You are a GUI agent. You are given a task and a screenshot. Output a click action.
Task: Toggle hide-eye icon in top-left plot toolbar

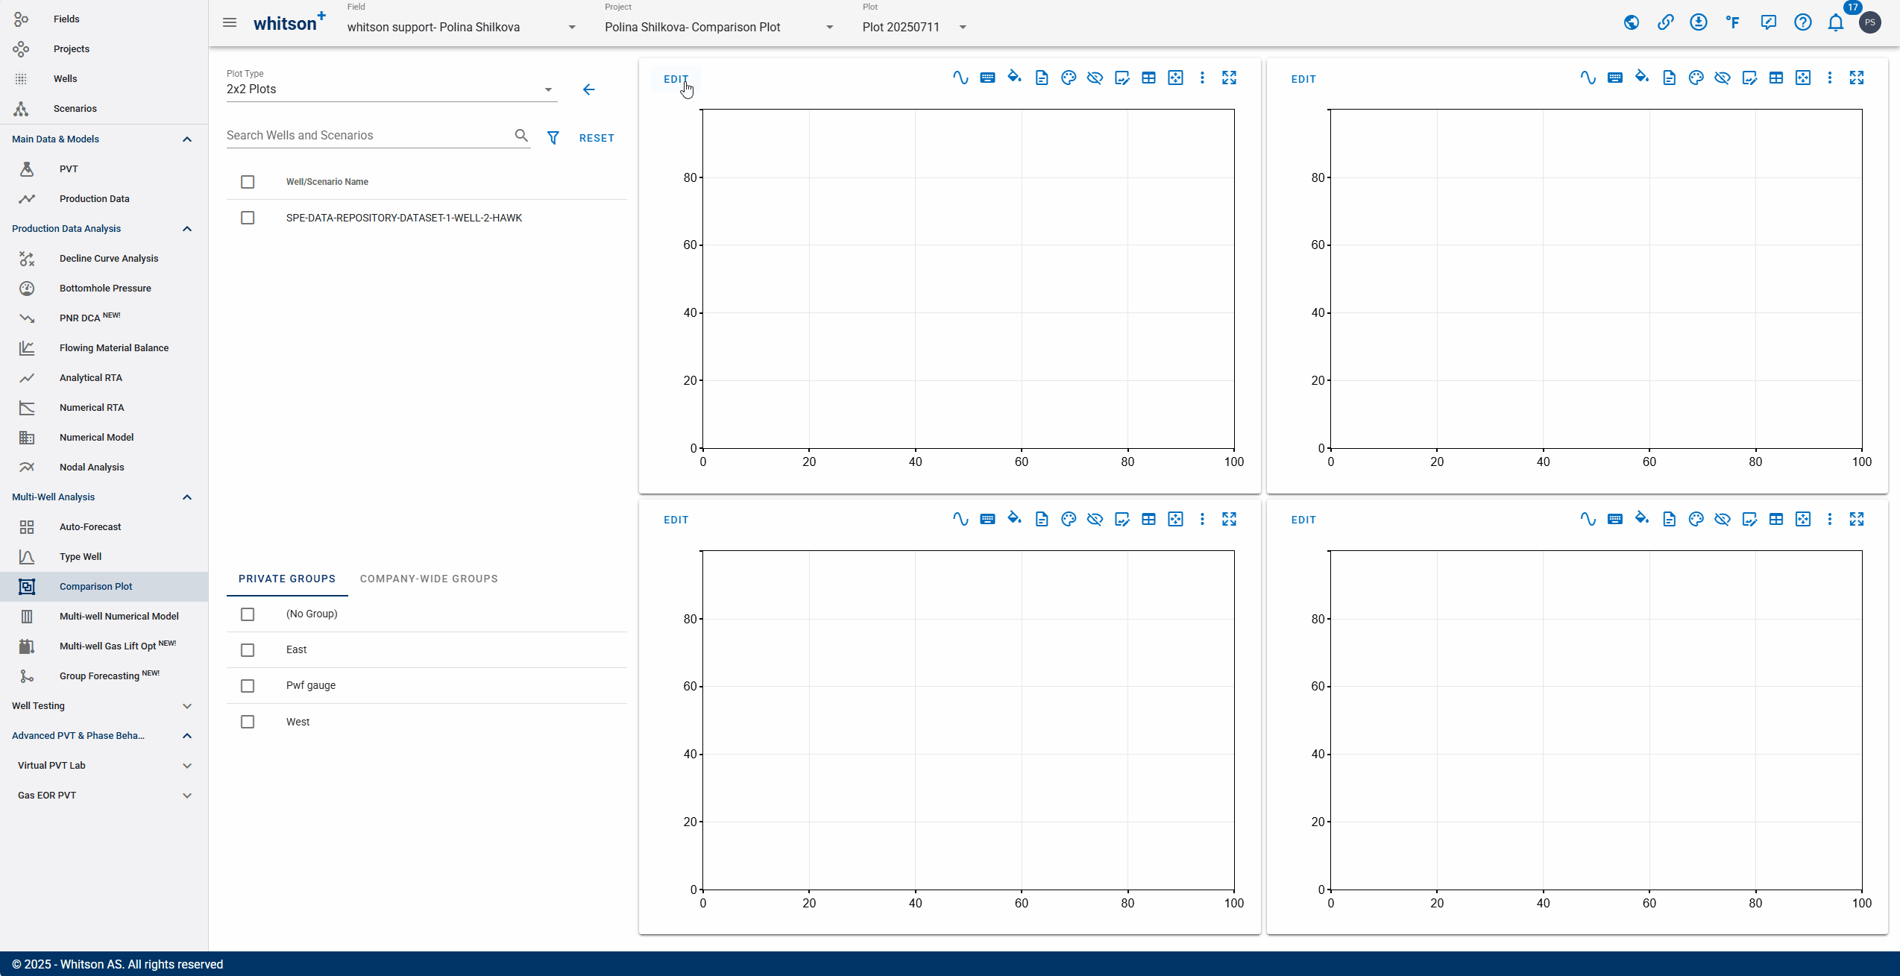point(1095,78)
